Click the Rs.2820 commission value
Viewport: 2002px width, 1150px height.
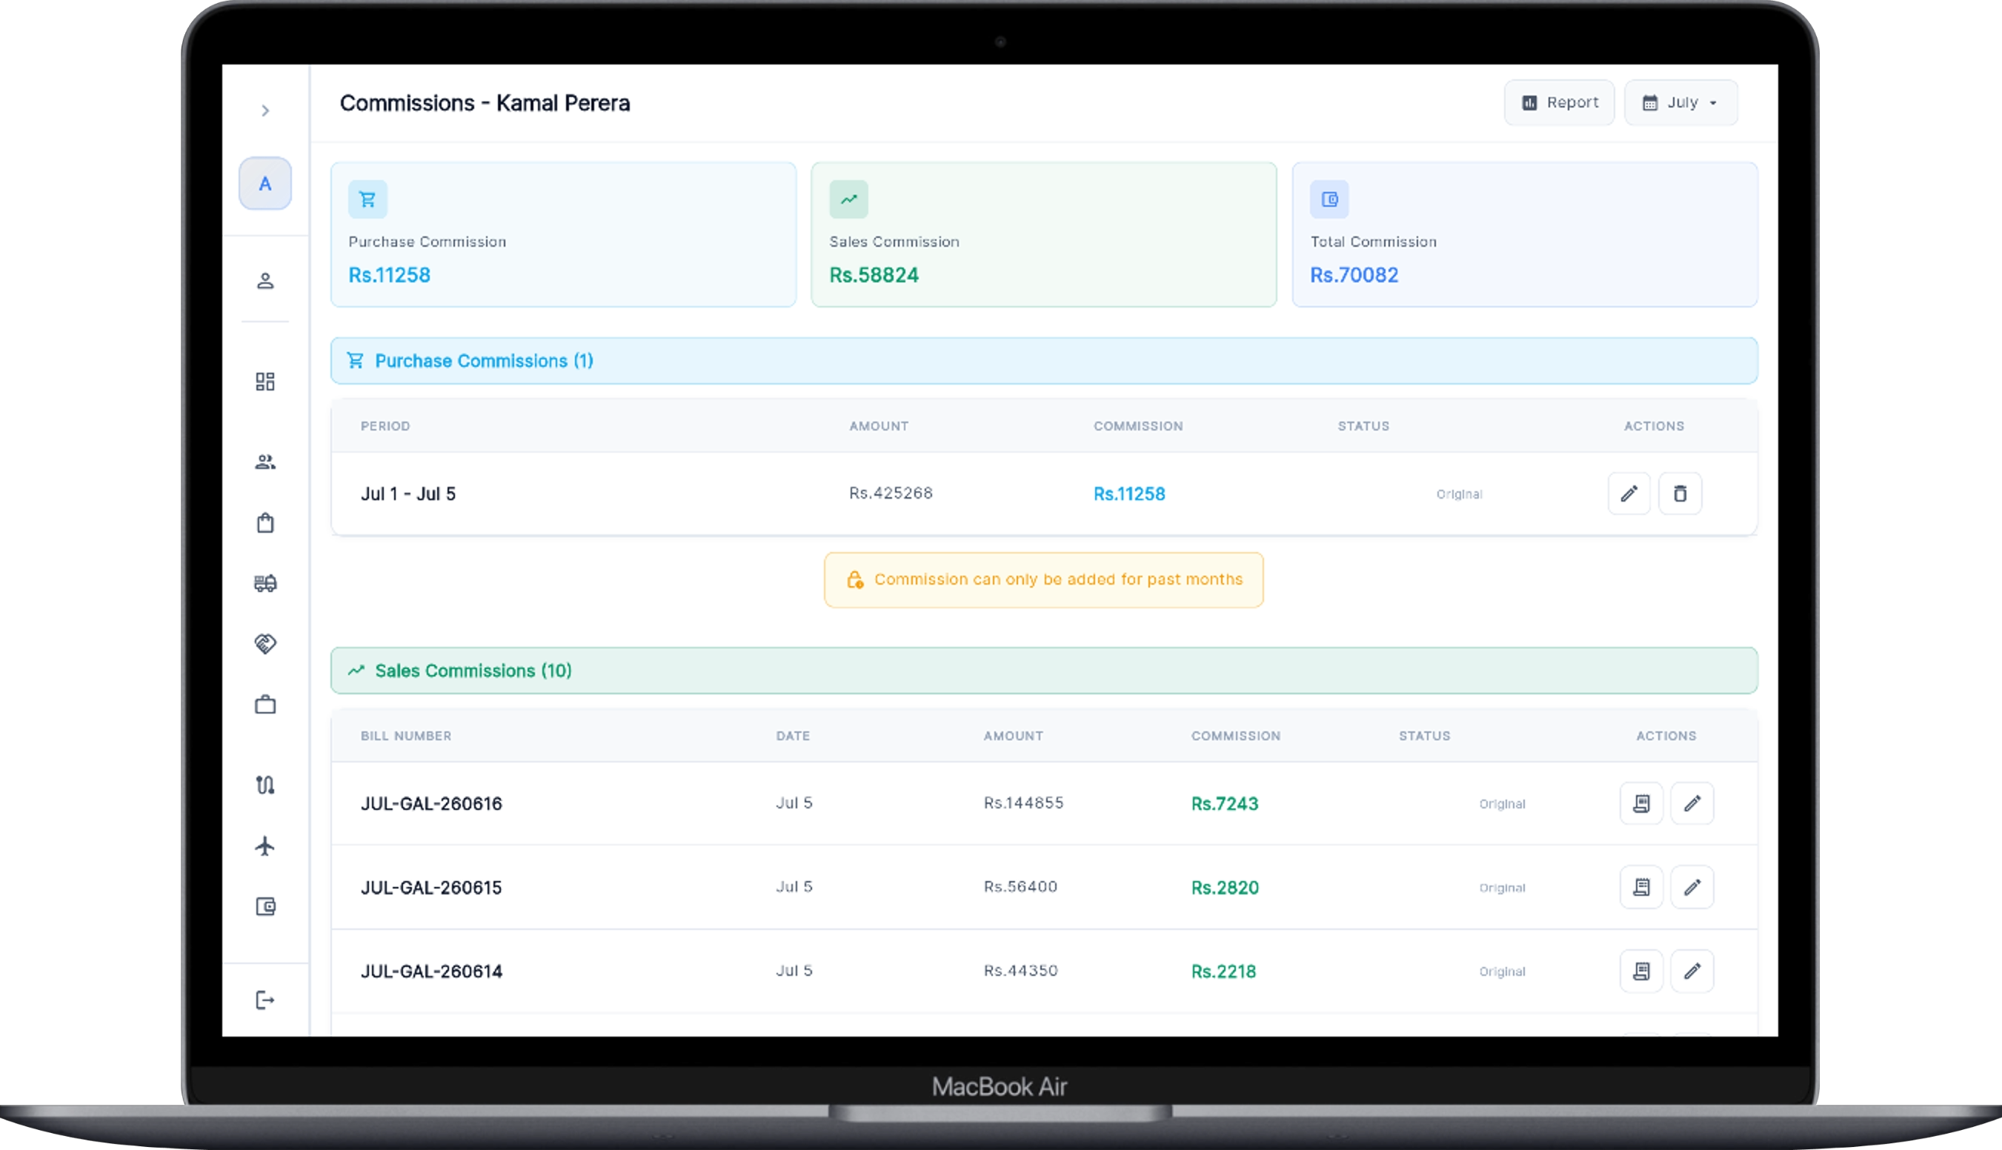1224,887
